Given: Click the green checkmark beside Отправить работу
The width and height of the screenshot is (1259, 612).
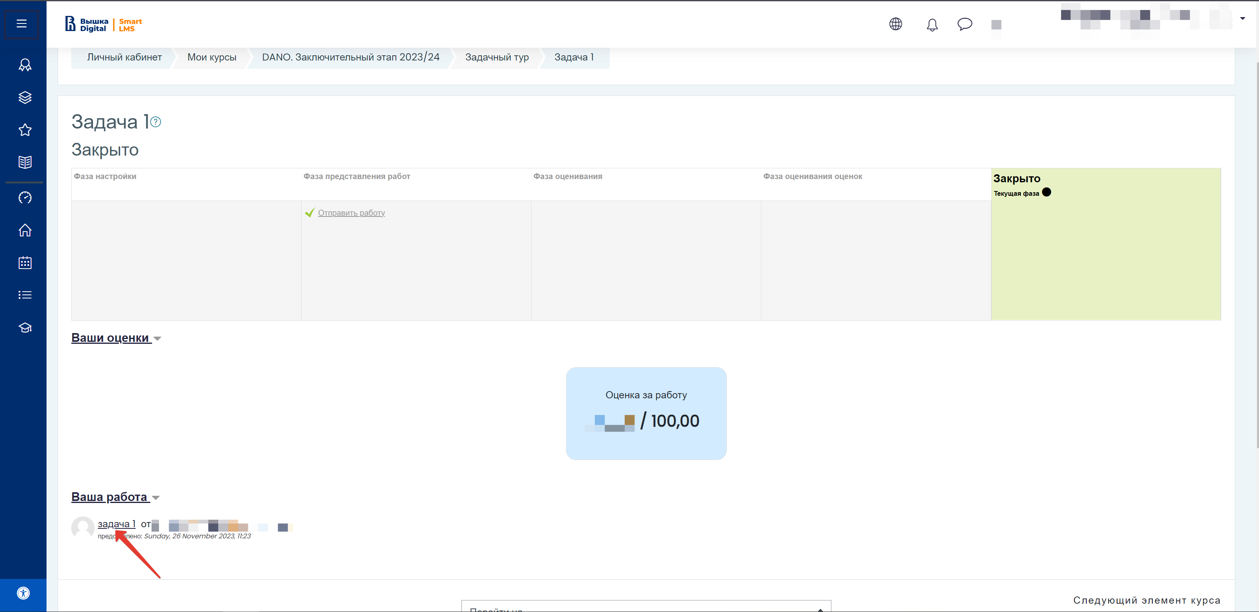Looking at the screenshot, I should coord(310,212).
